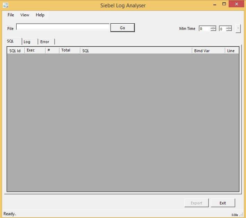Decrease the first Min Time spinner
The width and height of the screenshot is (246, 218).
click(213, 30)
